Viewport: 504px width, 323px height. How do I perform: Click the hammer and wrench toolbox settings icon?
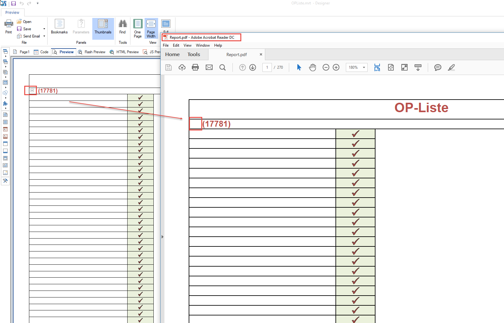(5, 181)
